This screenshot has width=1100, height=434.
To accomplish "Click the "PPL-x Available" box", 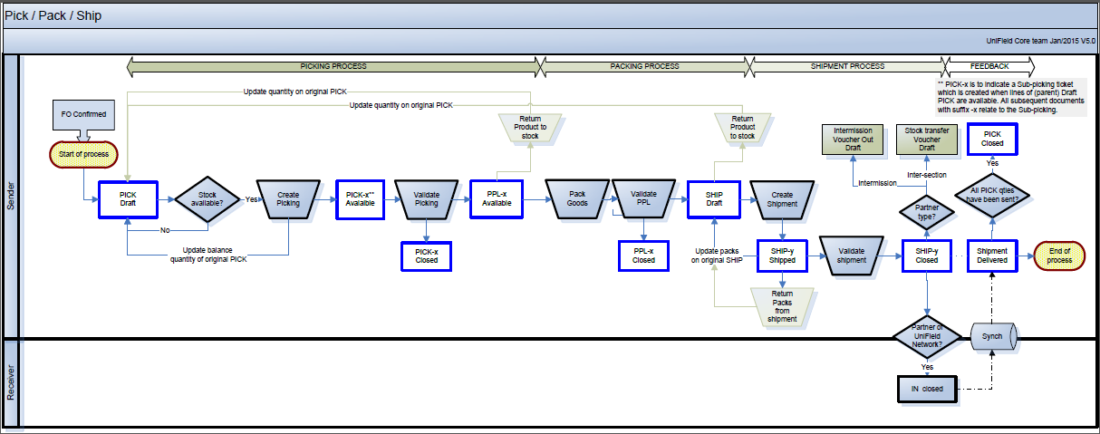I will (x=497, y=198).
